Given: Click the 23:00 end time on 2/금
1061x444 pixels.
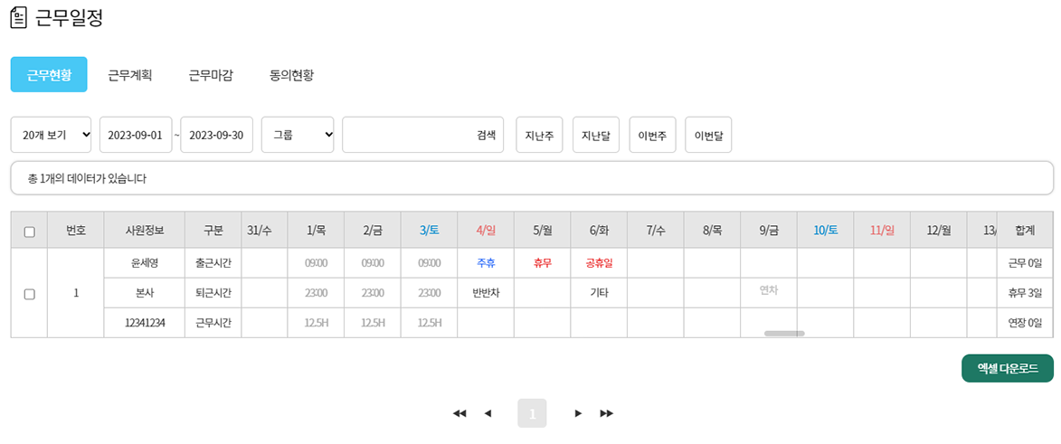Looking at the screenshot, I should (x=373, y=293).
